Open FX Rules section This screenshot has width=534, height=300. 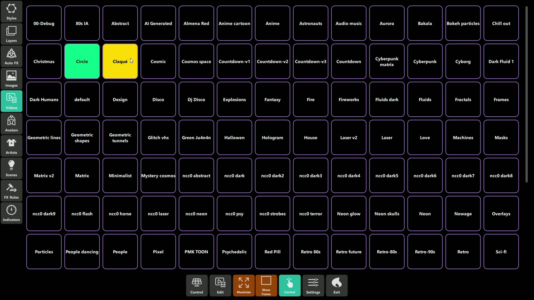pos(11,190)
